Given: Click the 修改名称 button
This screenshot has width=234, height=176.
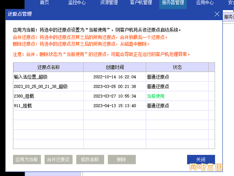Looking at the screenshot, I should [x=90, y=160].
